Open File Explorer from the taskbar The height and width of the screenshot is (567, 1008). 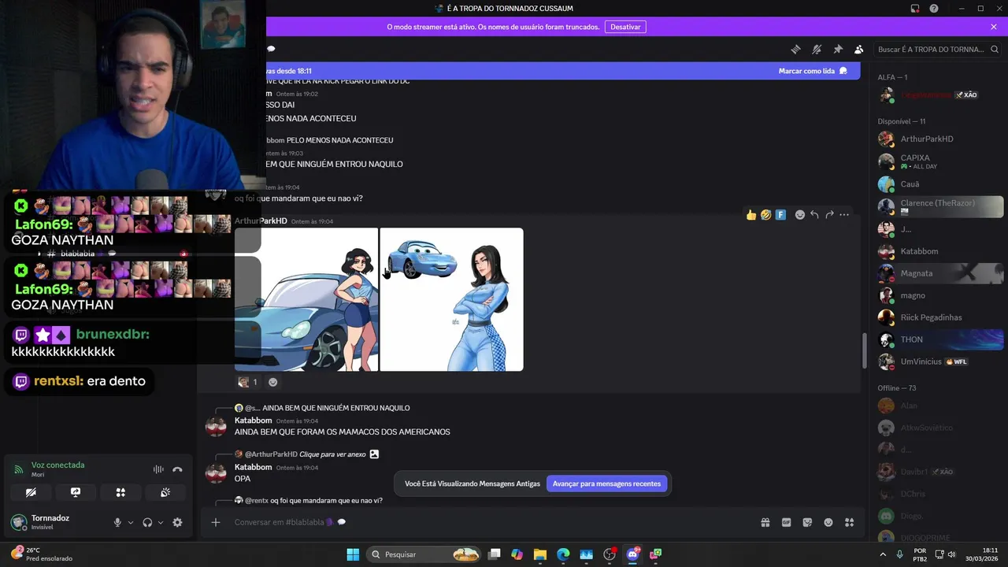point(539,554)
